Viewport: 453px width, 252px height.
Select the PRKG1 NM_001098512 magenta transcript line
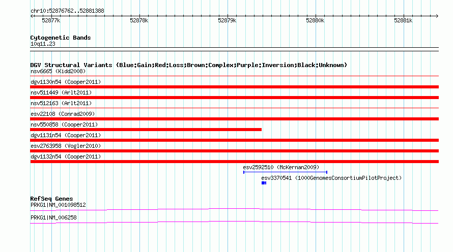[234, 210]
